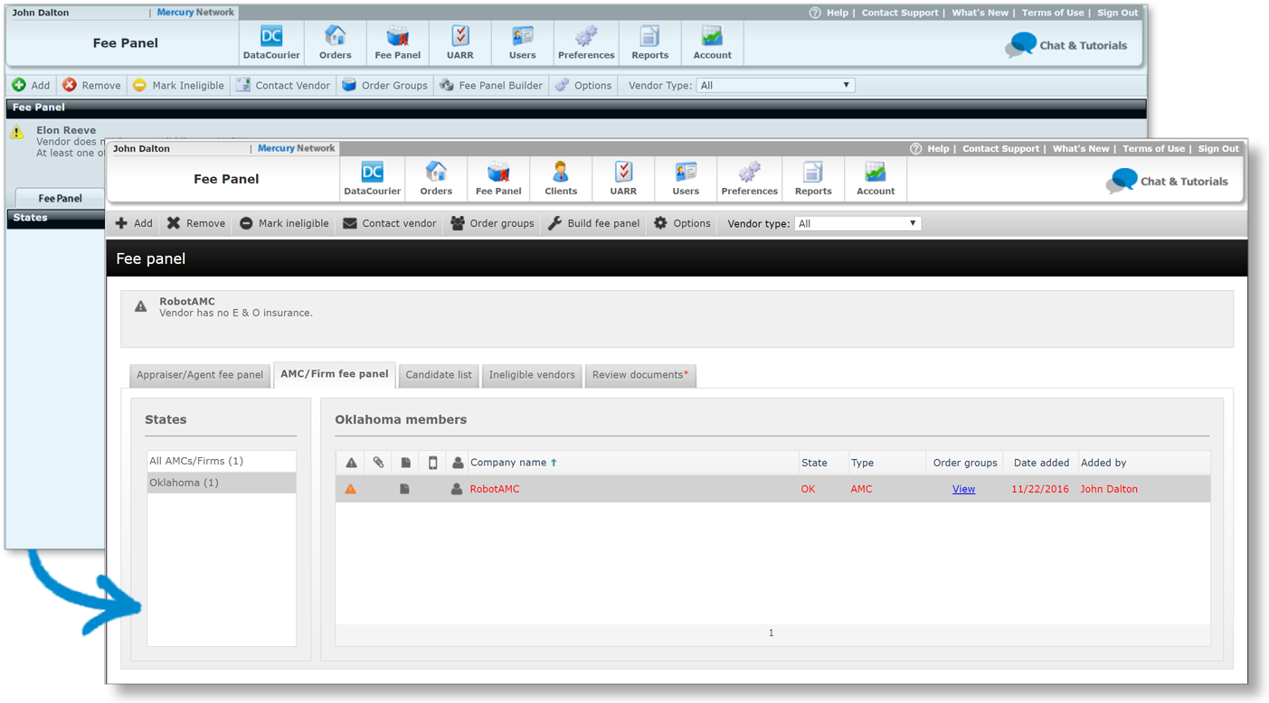
Task: Select Oklahoma (1) in States list
Action: (x=222, y=483)
